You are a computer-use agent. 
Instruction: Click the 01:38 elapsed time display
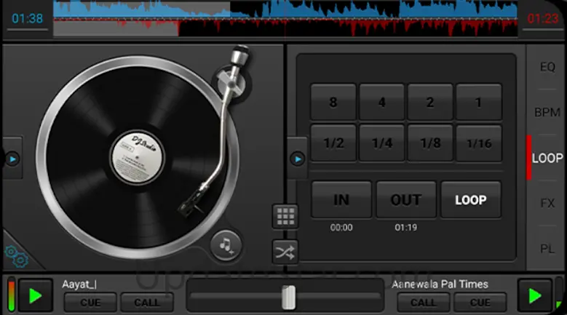pos(27,18)
